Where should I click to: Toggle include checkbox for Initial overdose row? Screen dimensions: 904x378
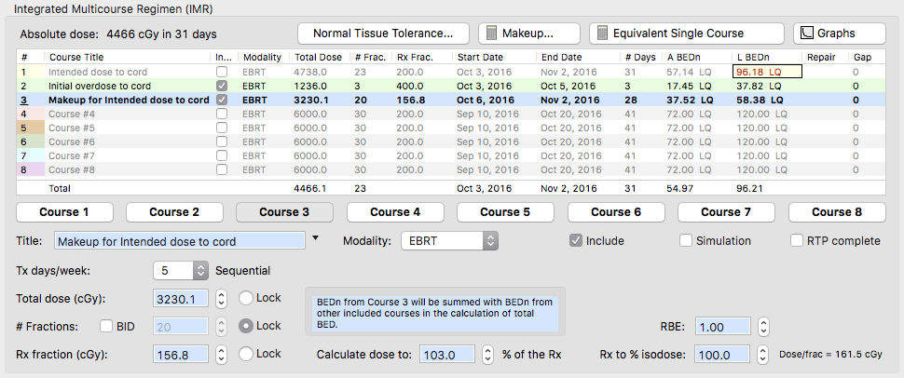[x=221, y=86]
